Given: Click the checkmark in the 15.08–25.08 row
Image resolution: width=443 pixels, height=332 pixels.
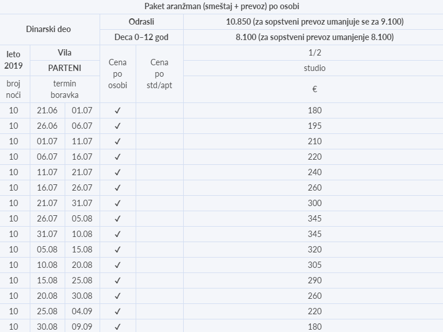Looking at the screenshot, I should coord(117,280).
